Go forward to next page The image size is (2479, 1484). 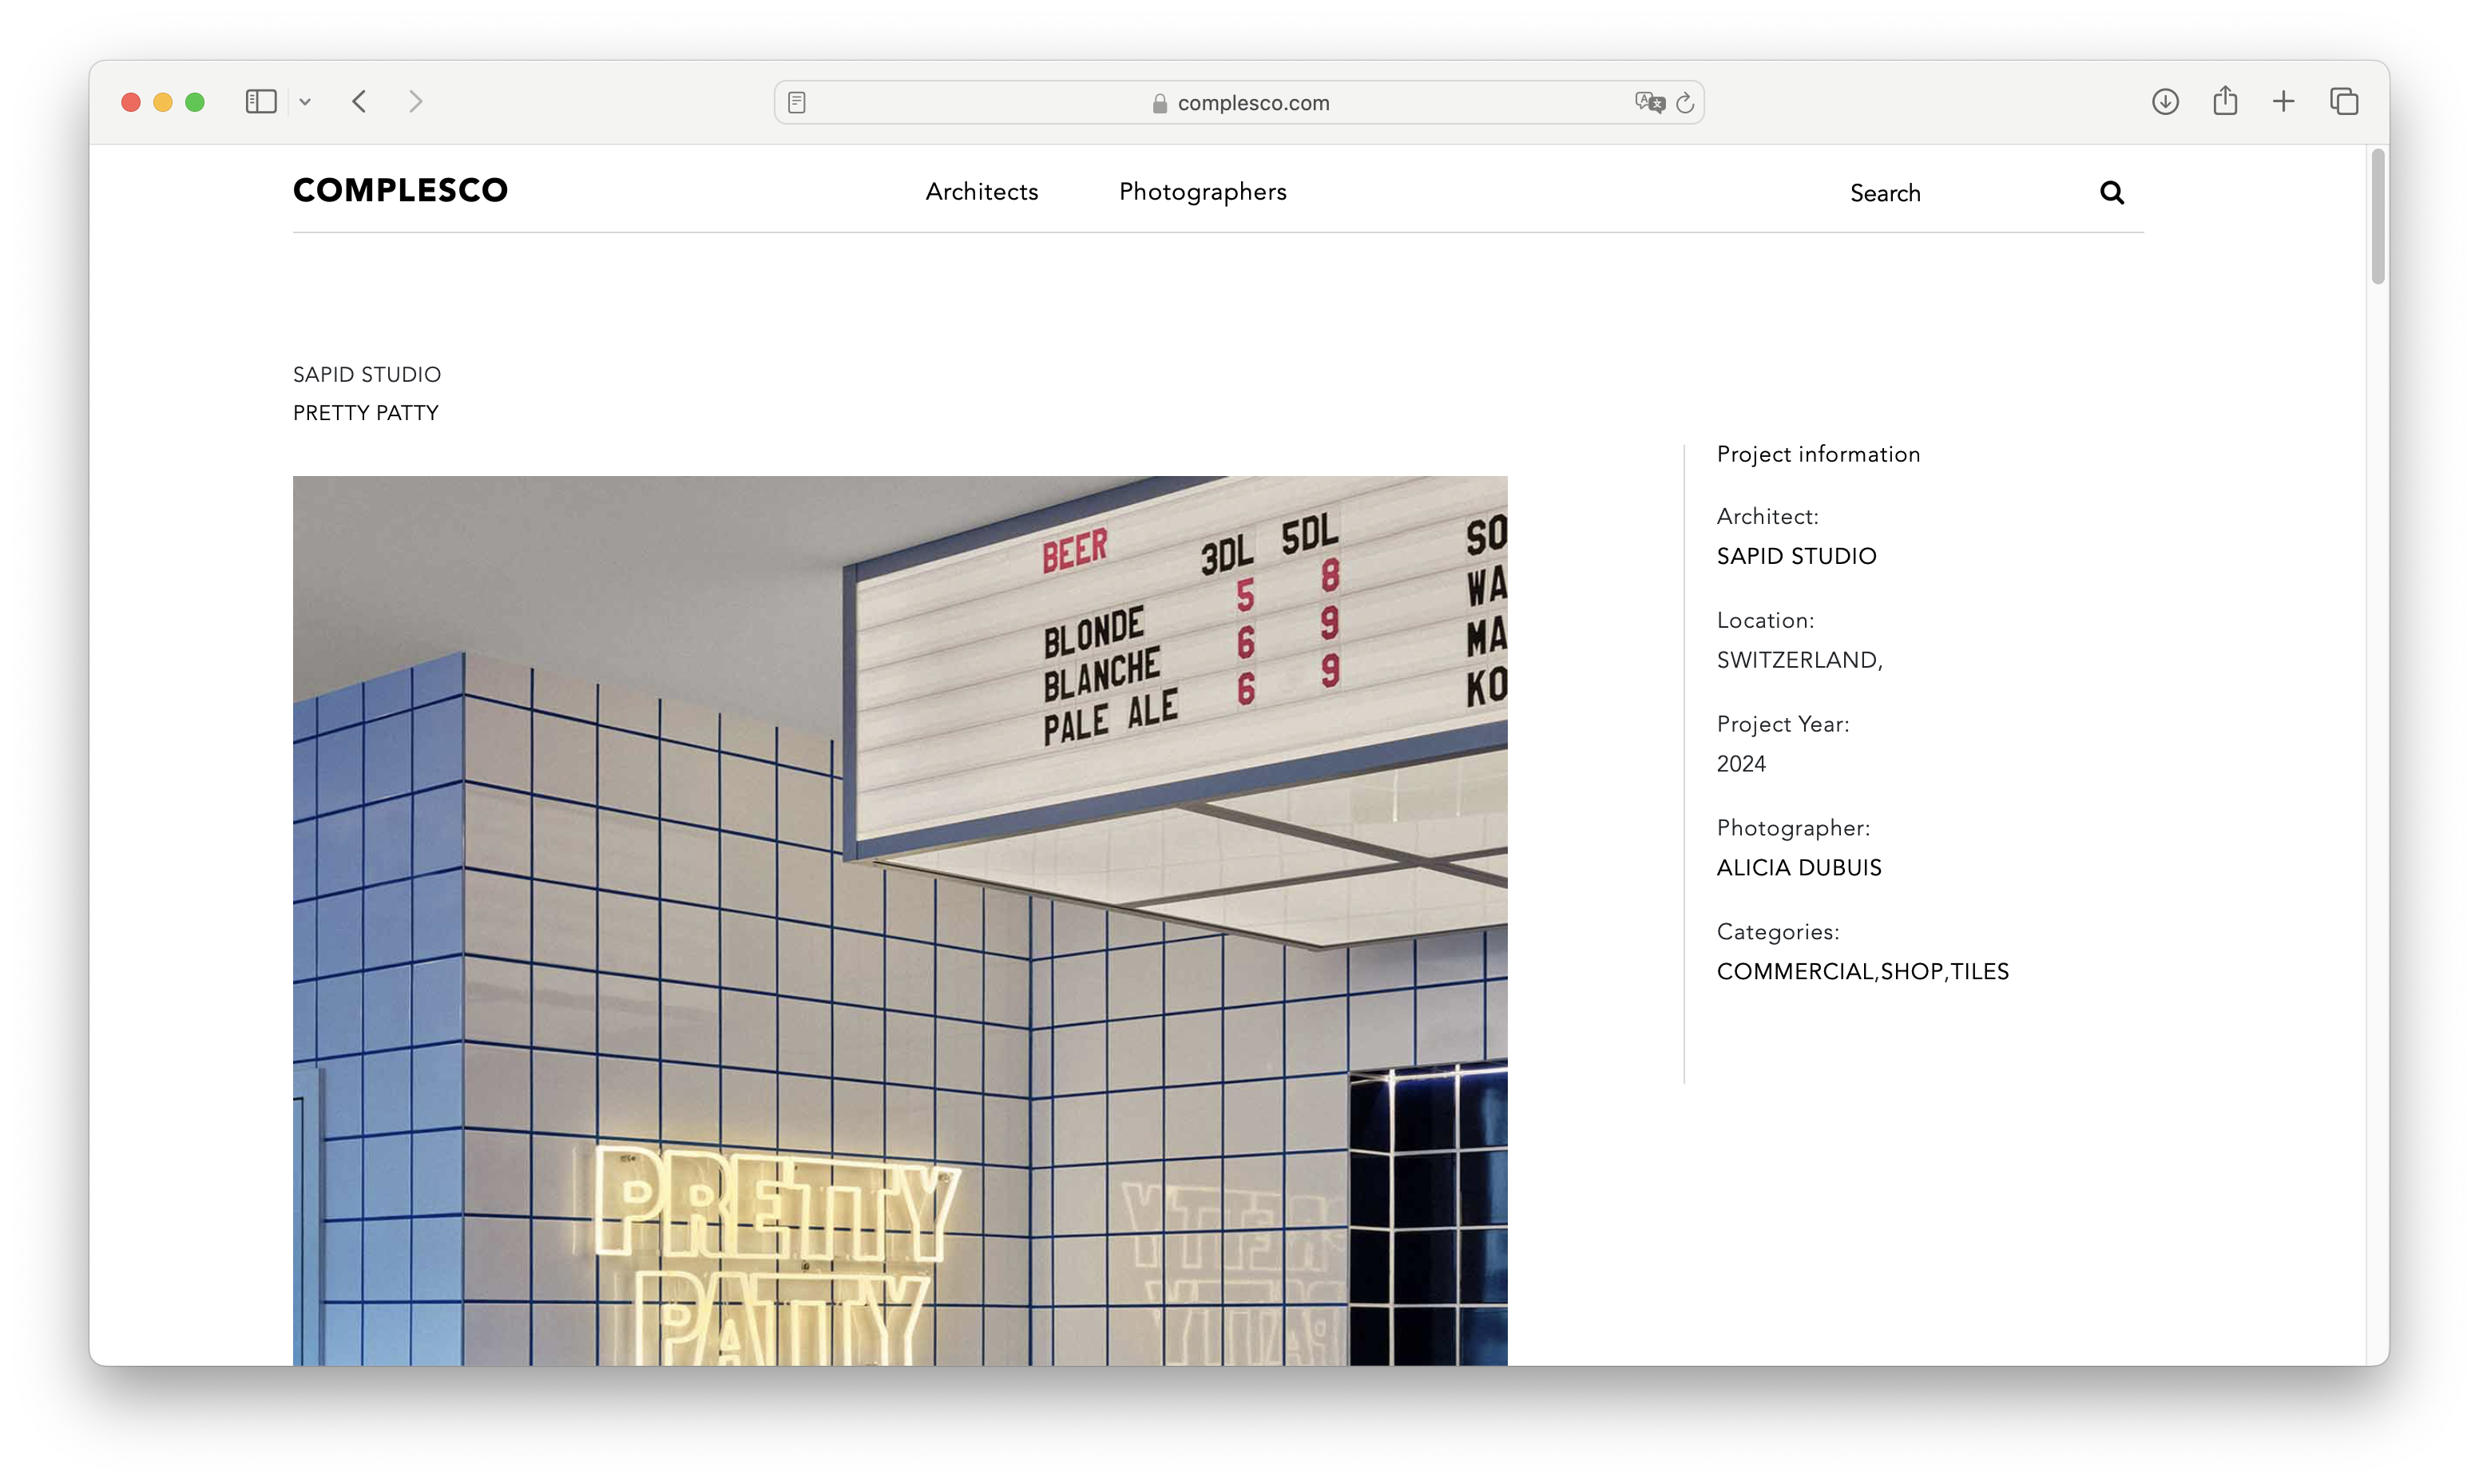416,101
